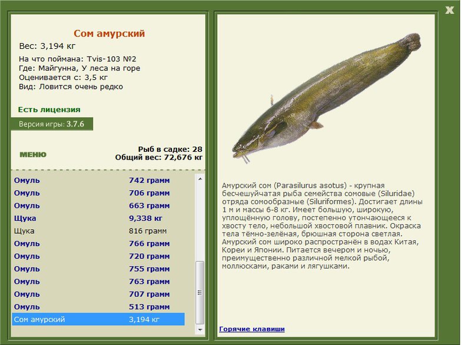Click the Где: Майгунна, У леса на горе line
The image size is (471, 345).
click(x=79, y=68)
